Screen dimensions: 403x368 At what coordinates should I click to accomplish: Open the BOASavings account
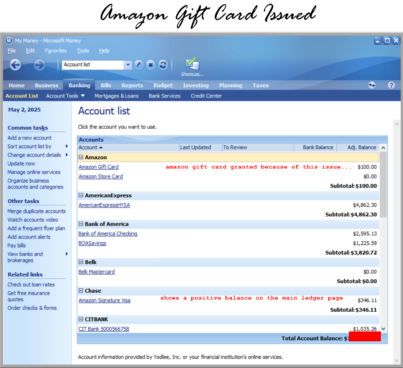pos(92,243)
